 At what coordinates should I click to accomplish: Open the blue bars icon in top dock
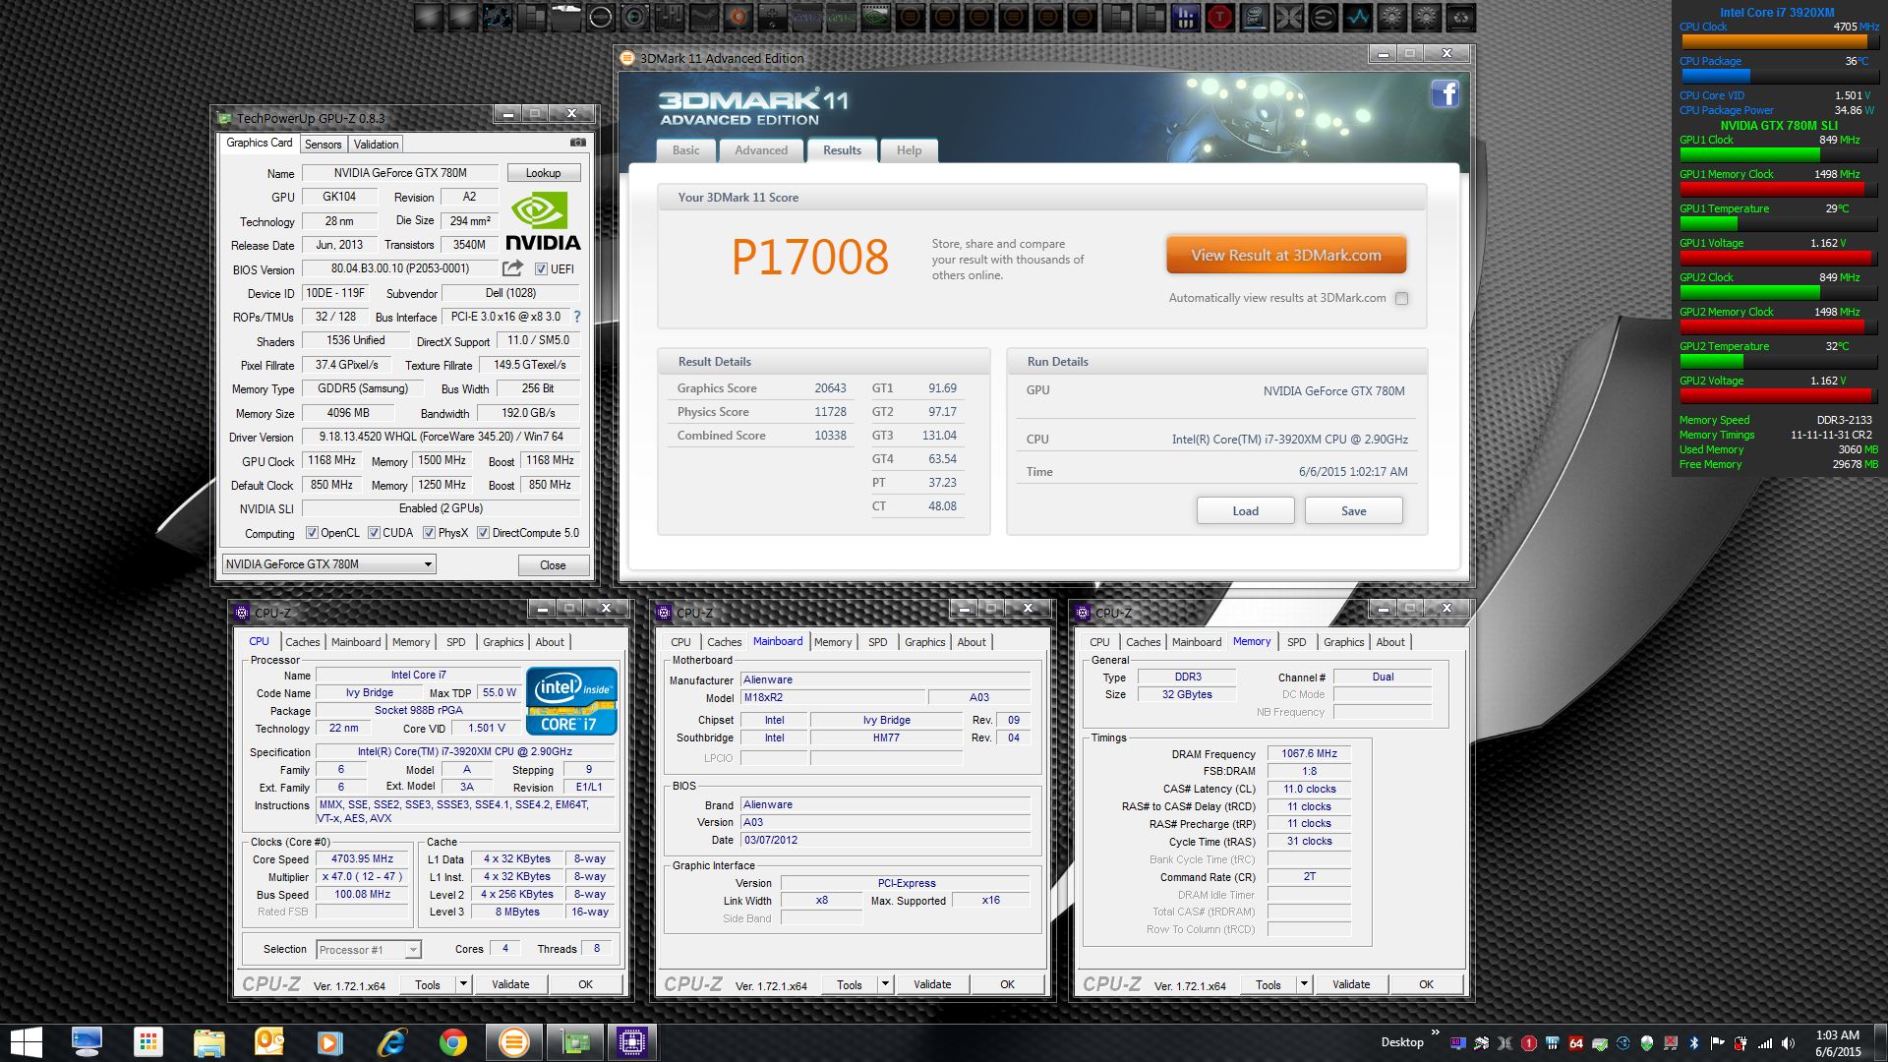(x=1186, y=17)
